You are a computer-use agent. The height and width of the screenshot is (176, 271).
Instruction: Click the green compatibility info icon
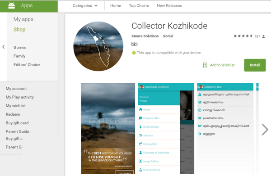134,53
